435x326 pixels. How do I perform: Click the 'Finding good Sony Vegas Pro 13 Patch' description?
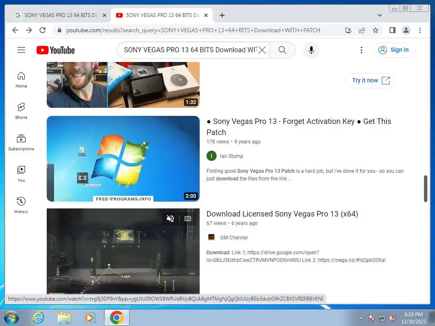305,174
